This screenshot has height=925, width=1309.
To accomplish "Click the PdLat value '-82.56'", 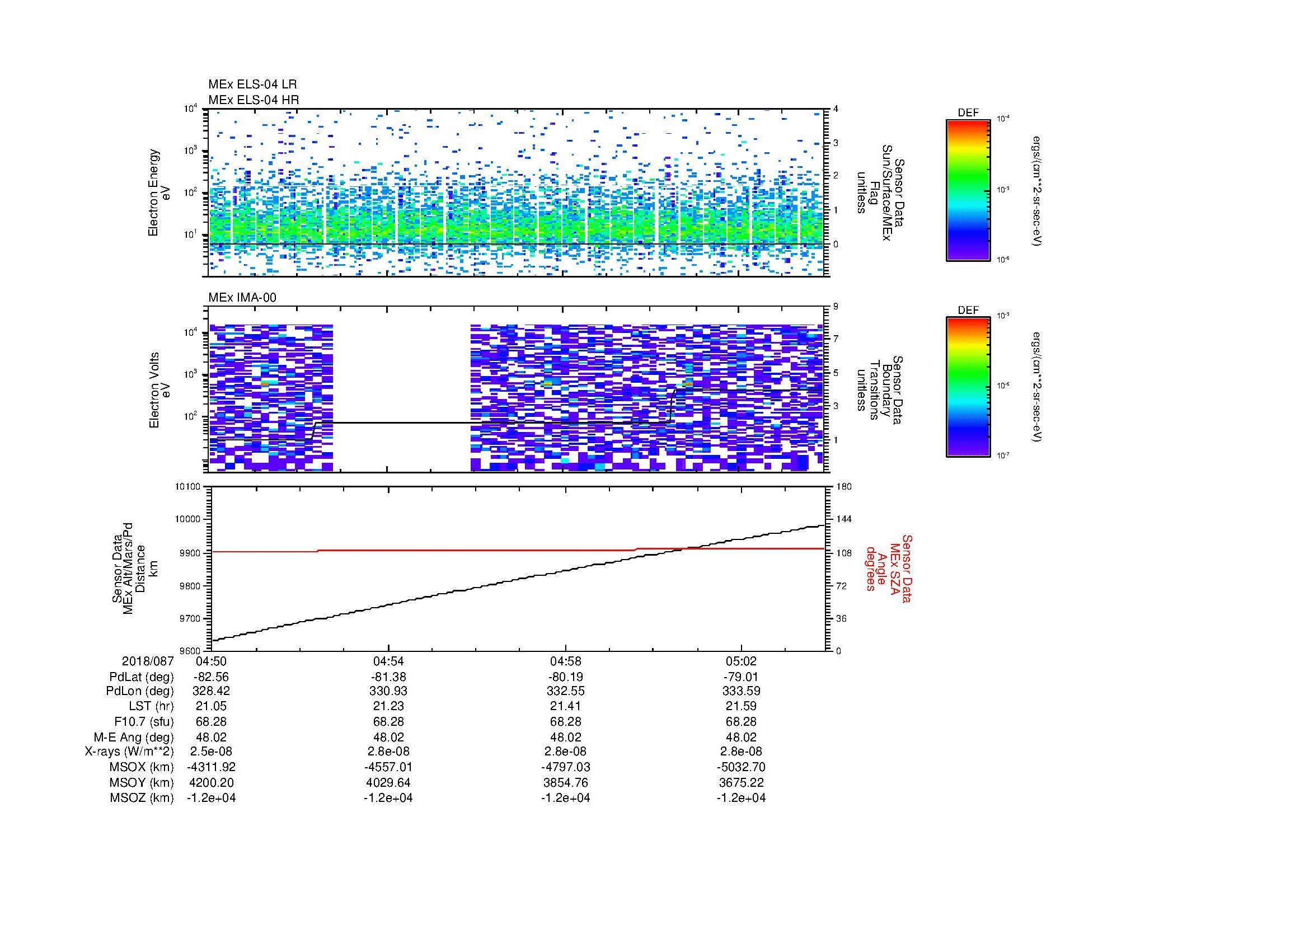I will coord(211,677).
